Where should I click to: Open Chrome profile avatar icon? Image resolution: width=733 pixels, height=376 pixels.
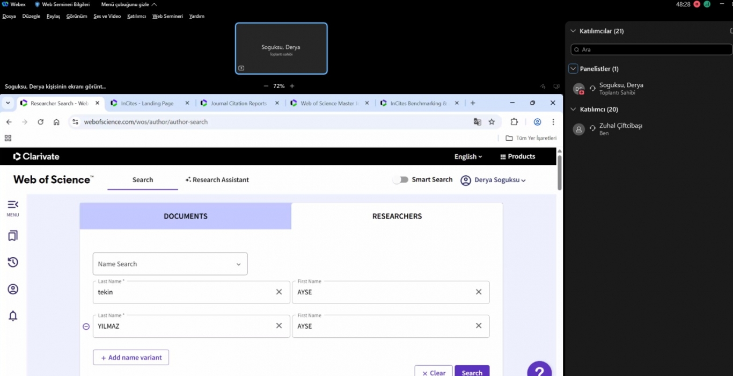[x=537, y=122]
